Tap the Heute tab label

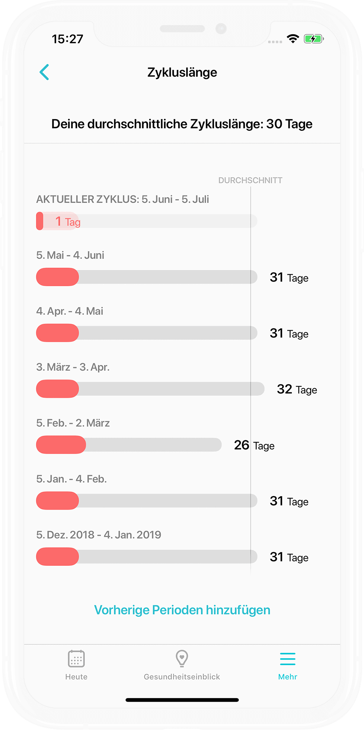(76, 677)
